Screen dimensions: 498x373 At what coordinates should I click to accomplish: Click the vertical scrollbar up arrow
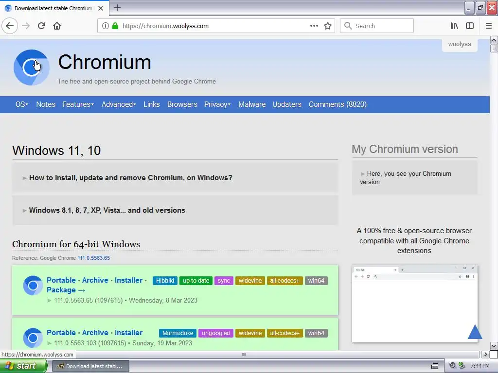(x=494, y=40)
